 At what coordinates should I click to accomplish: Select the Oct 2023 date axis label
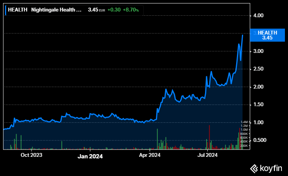tap(31, 155)
